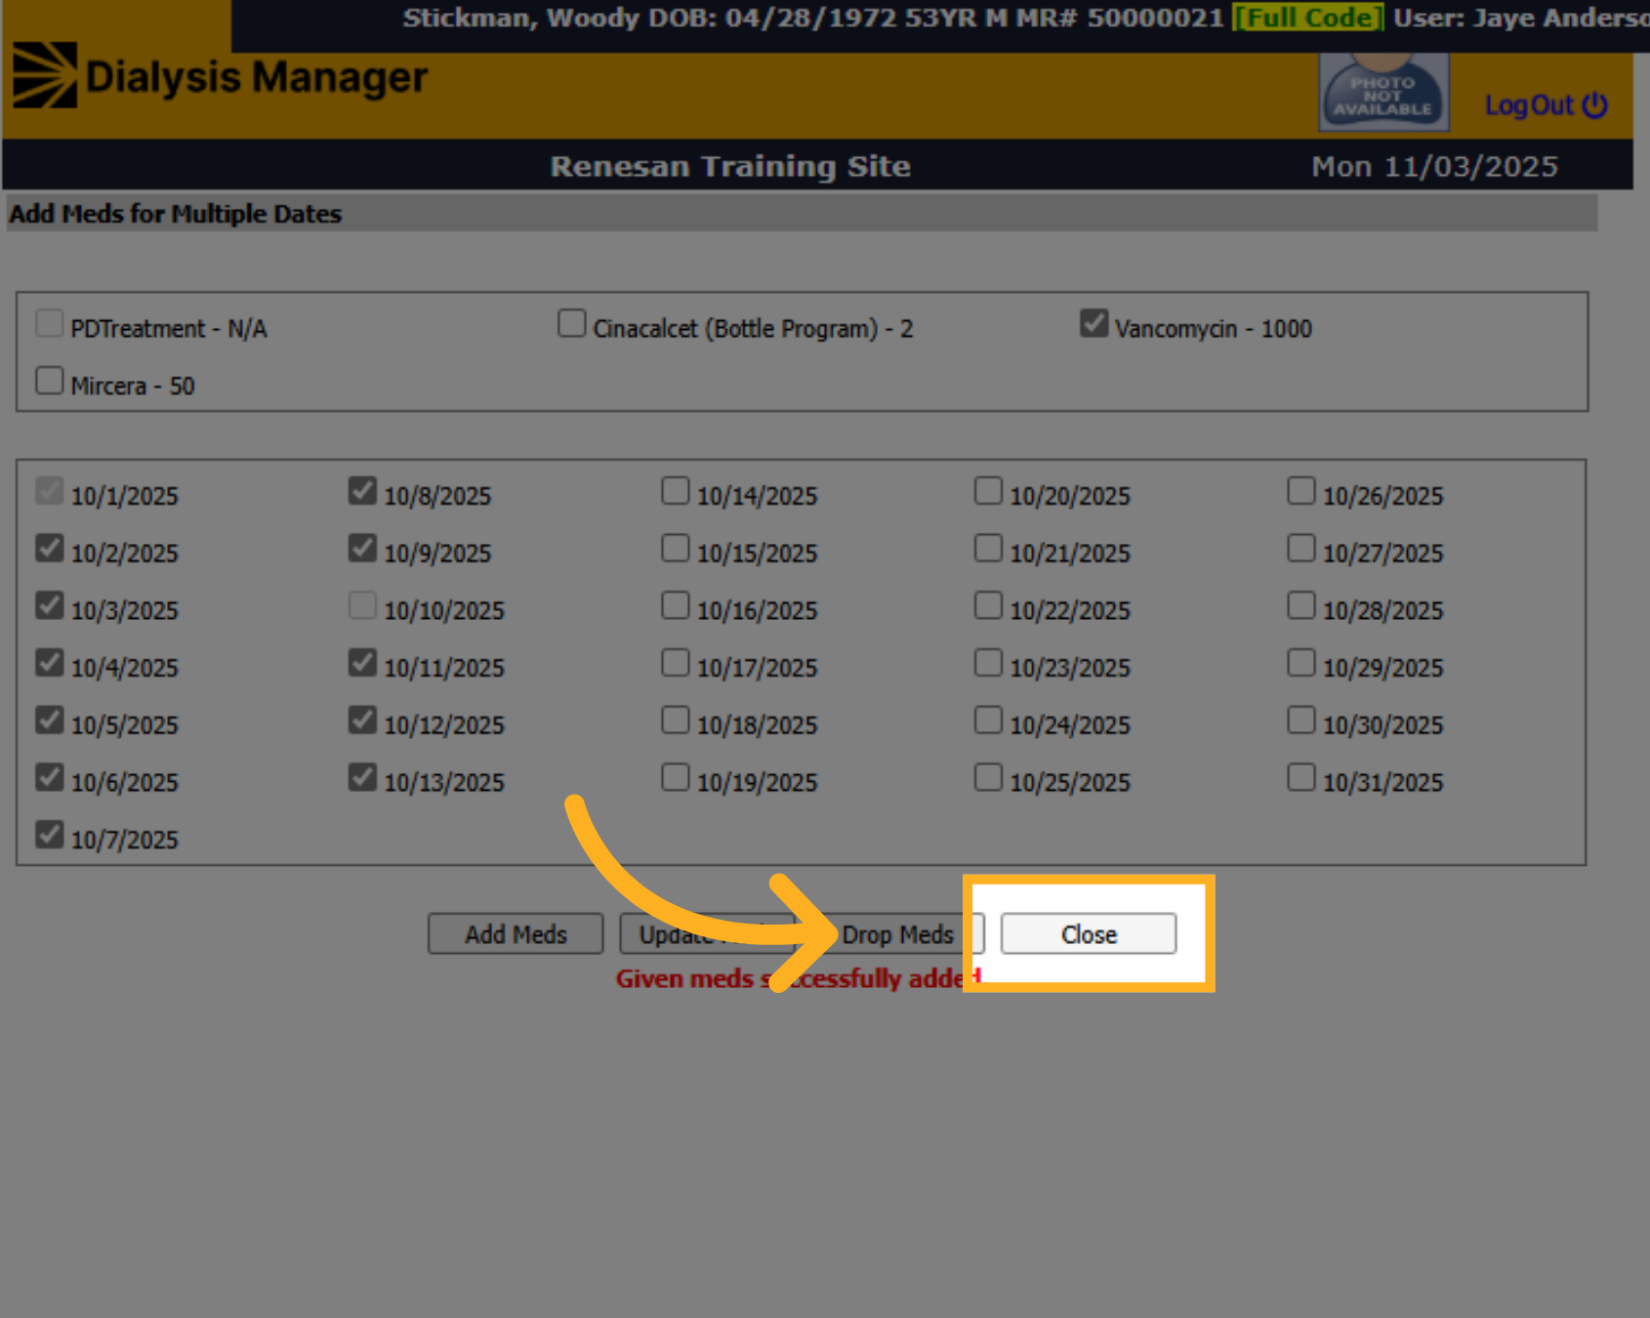Open the patient photo placeholder thumbnail

click(x=1382, y=92)
